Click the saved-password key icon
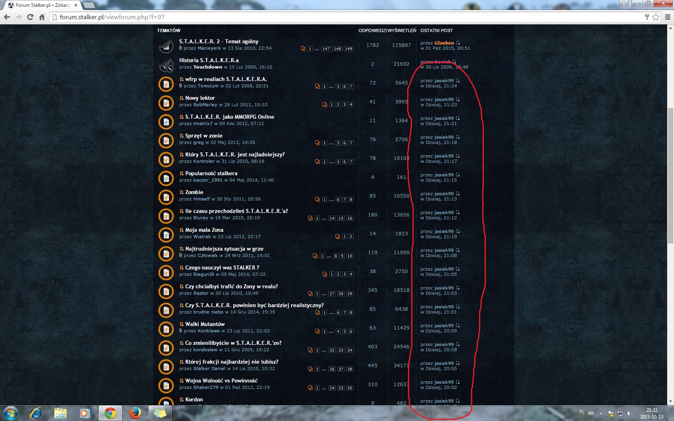Viewport: 674px width, 421px height. (x=647, y=17)
